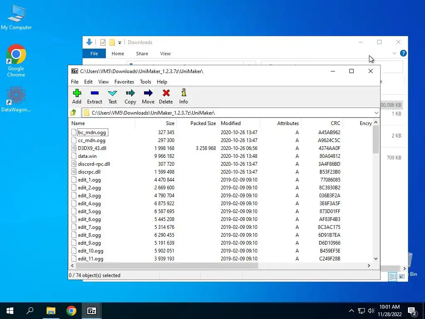This screenshot has width=425, height=319.
Task: Click the horizontal scrollbar right arrow
Action: (x=369, y=265)
